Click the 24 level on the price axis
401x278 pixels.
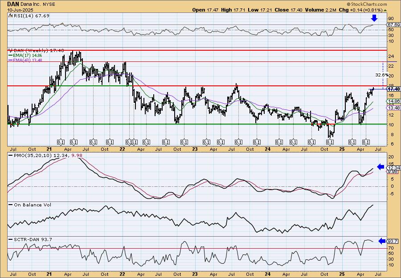tap(391, 56)
